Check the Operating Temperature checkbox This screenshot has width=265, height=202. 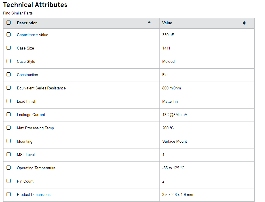[8, 168]
